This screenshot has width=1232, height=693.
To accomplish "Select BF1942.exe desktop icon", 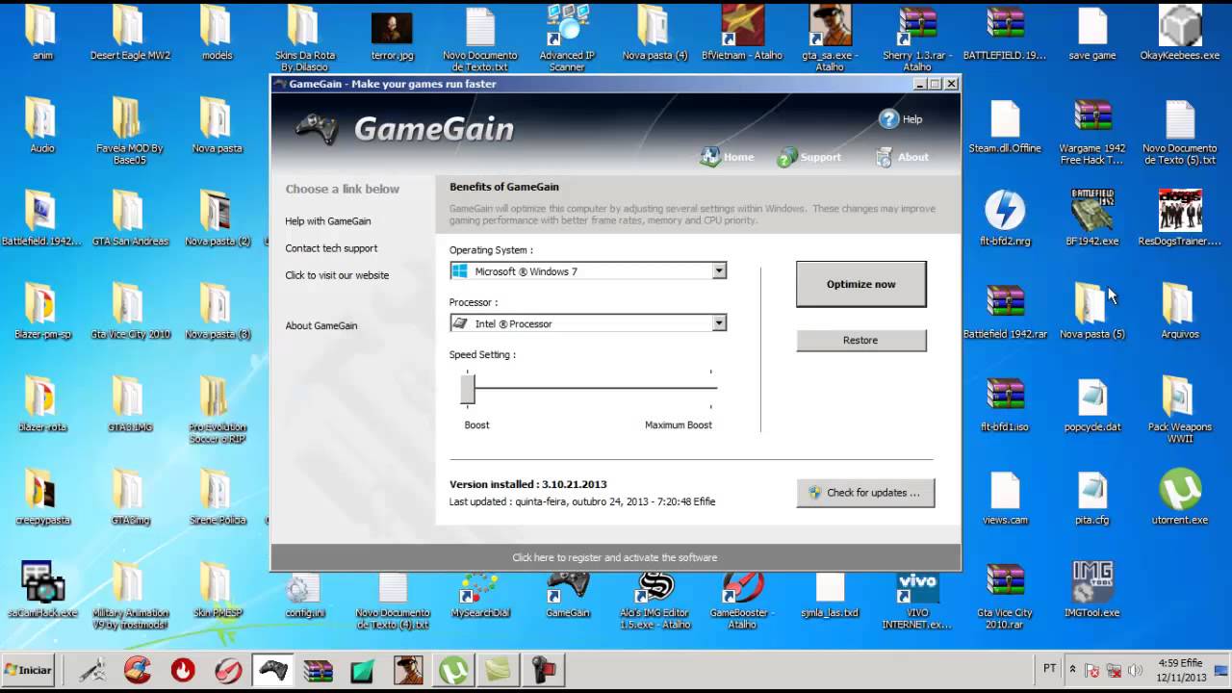I will click(1092, 218).
